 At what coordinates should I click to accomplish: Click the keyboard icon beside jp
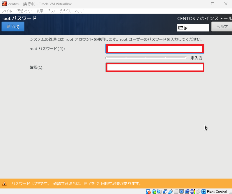[181, 28]
